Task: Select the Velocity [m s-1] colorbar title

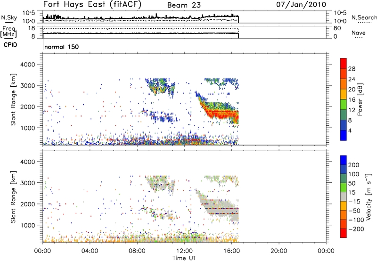Action: pos(369,196)
